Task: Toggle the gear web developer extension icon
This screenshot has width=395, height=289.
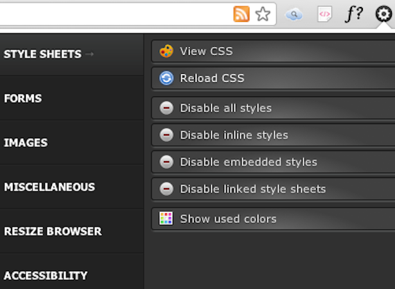Action: tap(383, 14)
